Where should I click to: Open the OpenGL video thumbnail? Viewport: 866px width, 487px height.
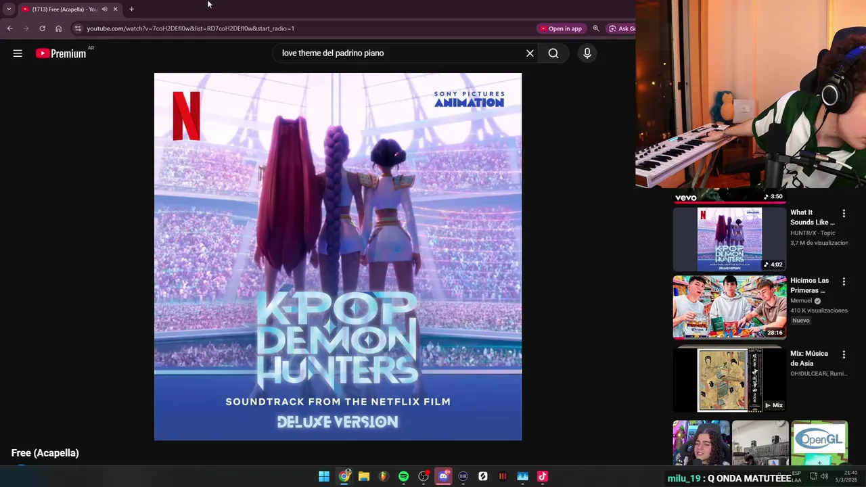[x=819, y=443]
